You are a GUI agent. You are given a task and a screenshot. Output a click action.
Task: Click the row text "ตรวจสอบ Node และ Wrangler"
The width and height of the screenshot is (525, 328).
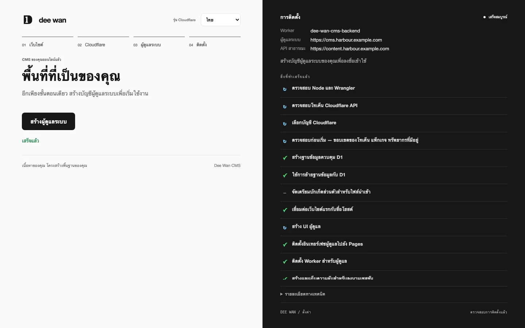[323, 88]
